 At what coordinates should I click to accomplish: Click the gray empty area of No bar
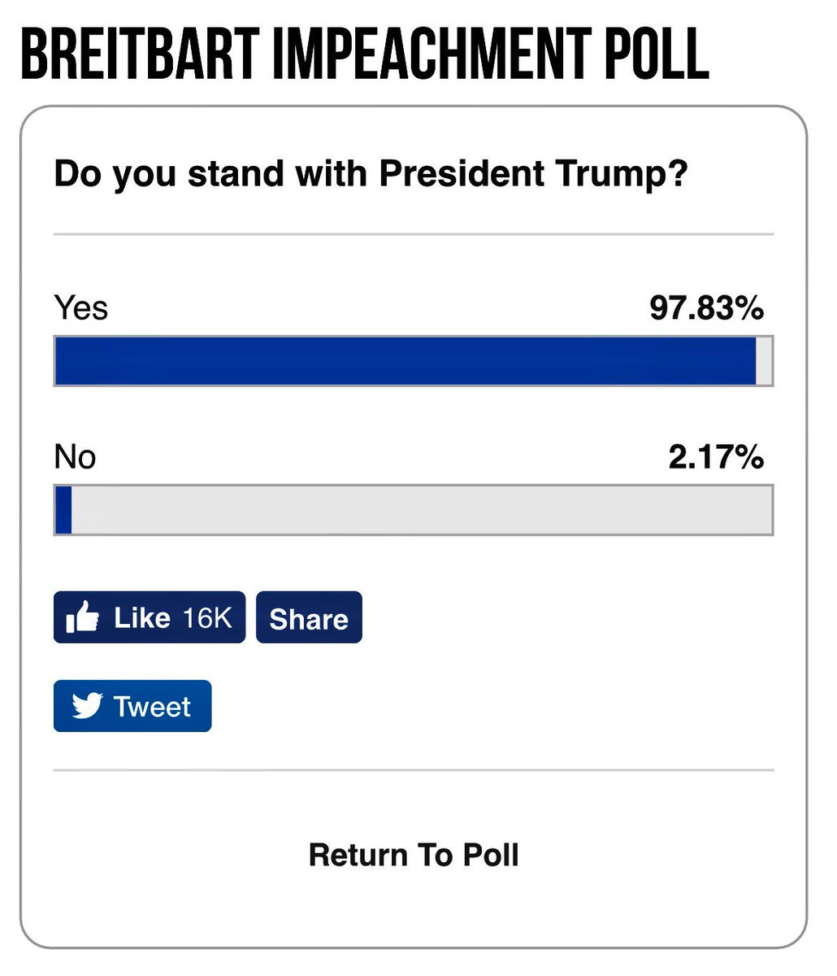(x=421, y=510)
